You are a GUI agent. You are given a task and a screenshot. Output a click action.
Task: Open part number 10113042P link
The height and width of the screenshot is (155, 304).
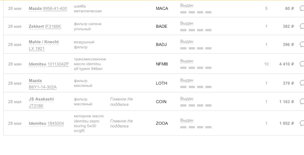point(58,64)
